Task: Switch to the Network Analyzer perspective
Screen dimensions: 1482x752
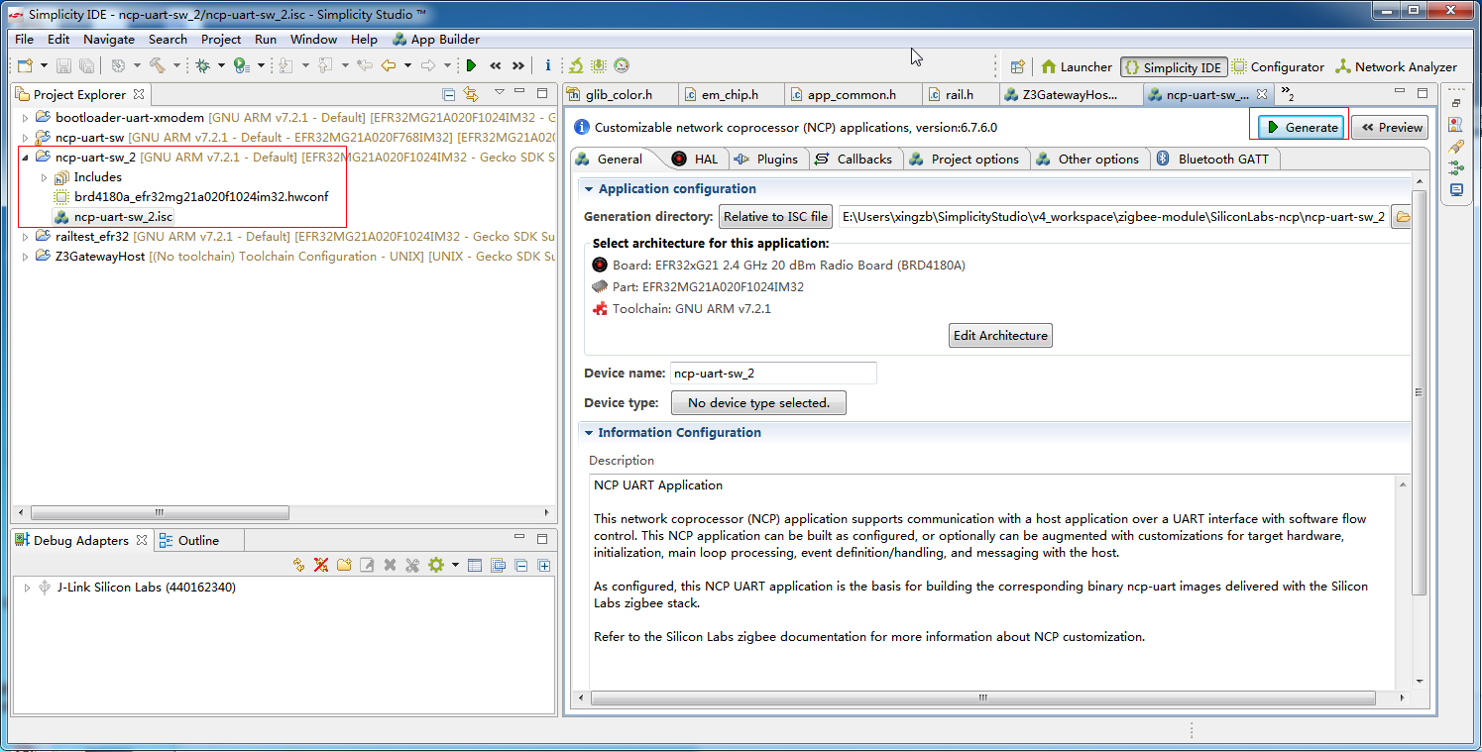Action: (x=1396, y=67)
